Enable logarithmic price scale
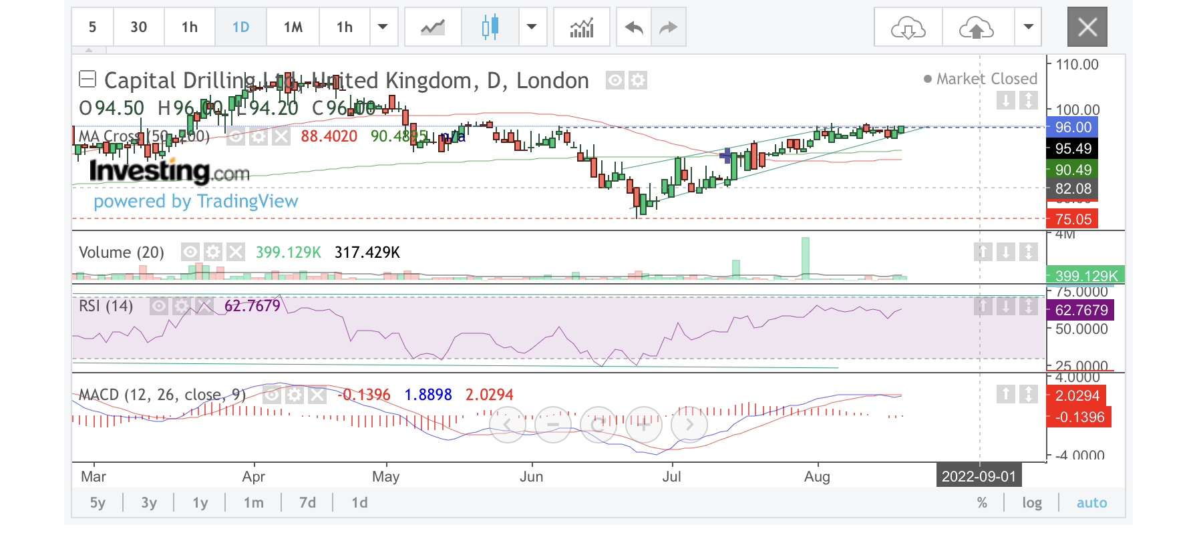This screenshot has height=553, width=1197. 1032,503
